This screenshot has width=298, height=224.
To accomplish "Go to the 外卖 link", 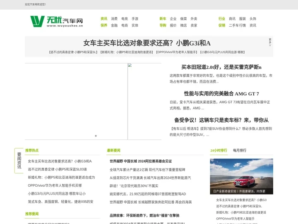I will pos(194,19).
